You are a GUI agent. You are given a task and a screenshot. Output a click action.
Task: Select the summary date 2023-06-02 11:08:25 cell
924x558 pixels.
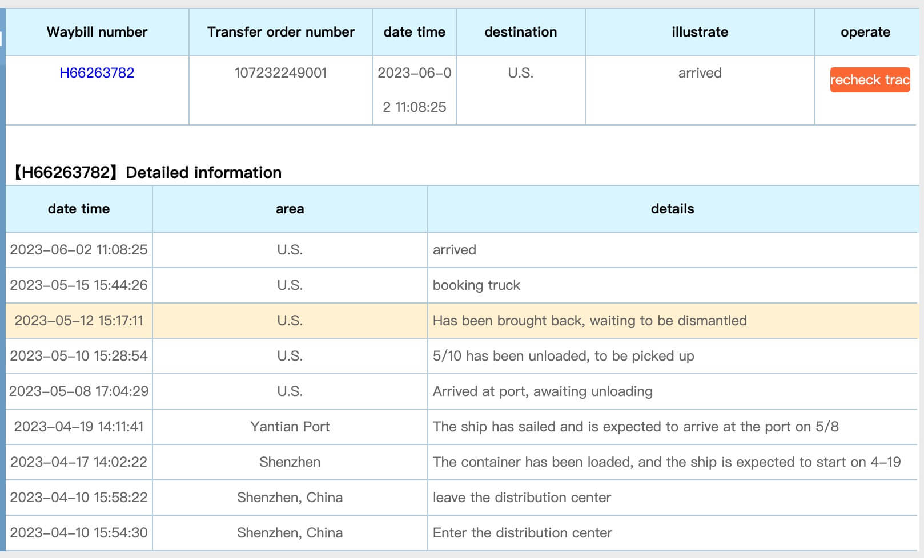pyautogui.click(x=415, y=90)
